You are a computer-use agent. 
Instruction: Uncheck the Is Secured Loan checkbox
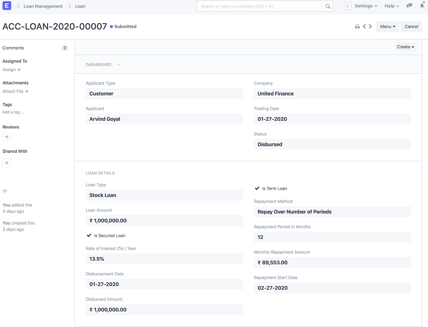[x=89, y=235]
